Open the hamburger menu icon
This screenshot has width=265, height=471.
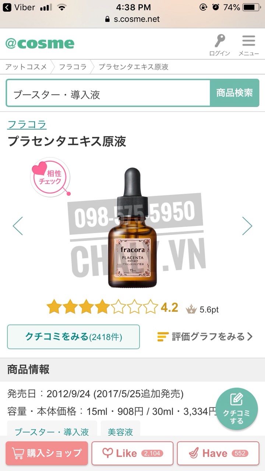[248, 41]
